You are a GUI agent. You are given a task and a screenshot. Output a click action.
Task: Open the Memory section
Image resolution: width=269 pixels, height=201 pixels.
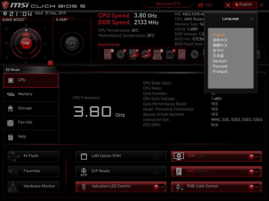pyautogui.click(x=31, y=94)
